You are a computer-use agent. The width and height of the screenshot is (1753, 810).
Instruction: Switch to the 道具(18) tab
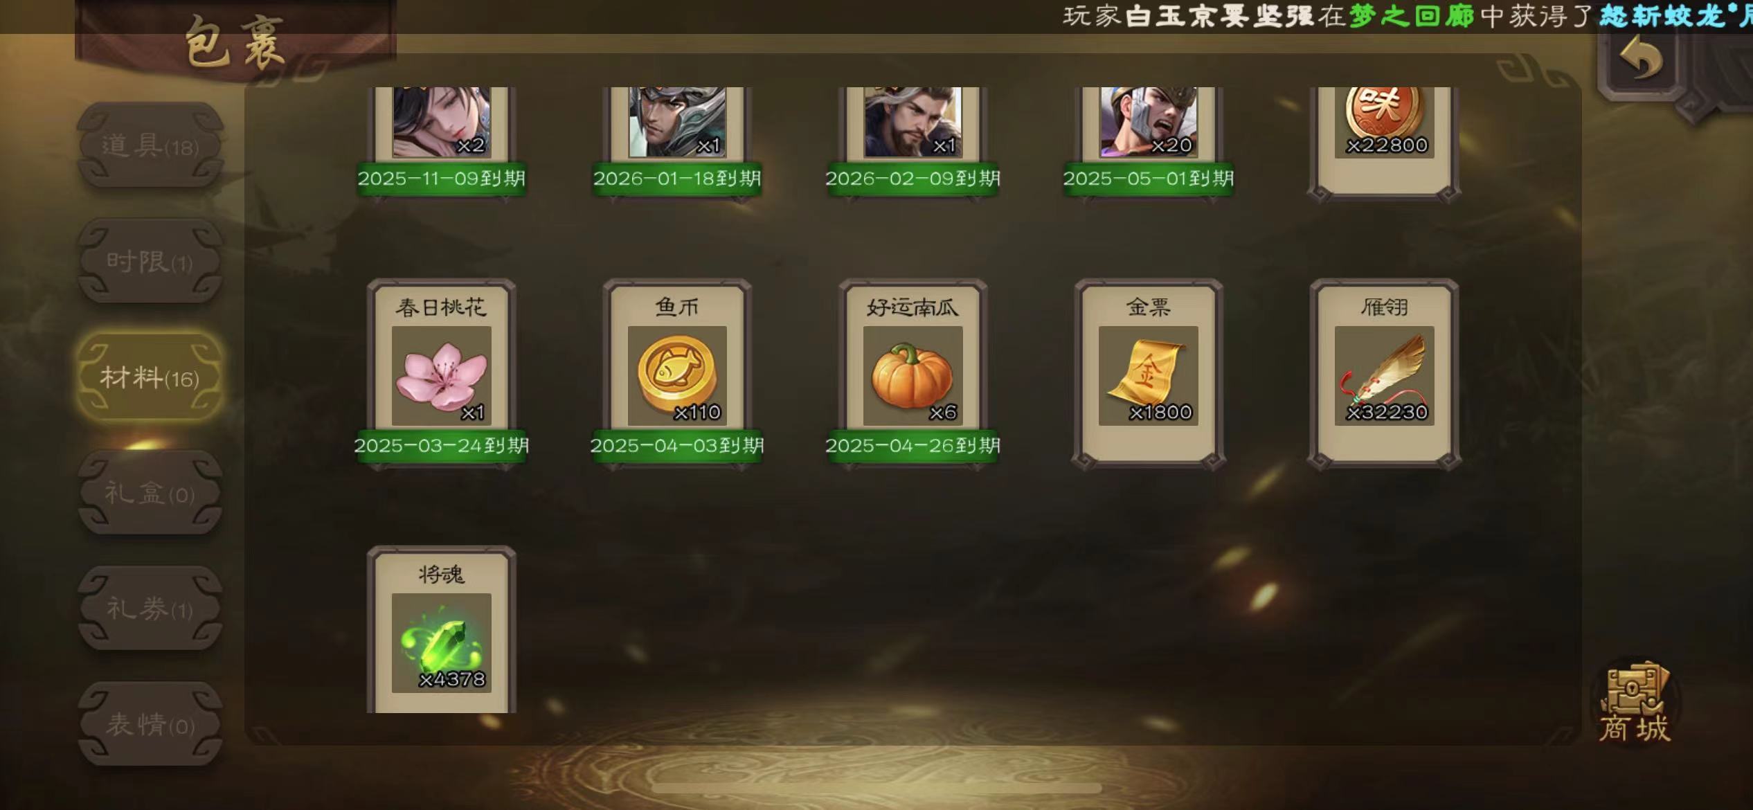pyautogui.click(x=150, y=145)
